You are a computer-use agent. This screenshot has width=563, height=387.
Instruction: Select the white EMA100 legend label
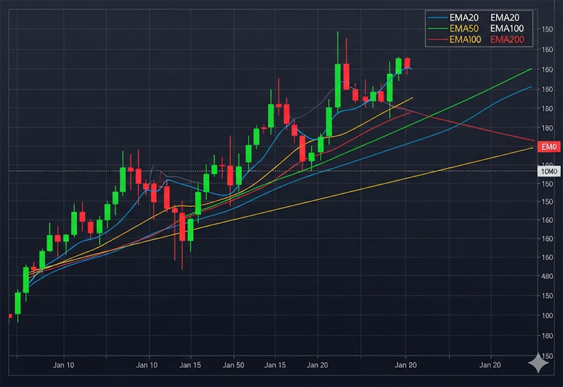tap(507, 28)
